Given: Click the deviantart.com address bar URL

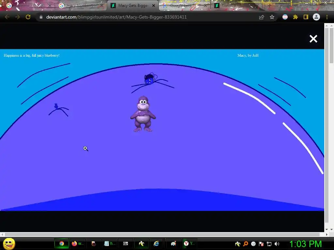Looking at the screenshot, I should tap(116, 17).
